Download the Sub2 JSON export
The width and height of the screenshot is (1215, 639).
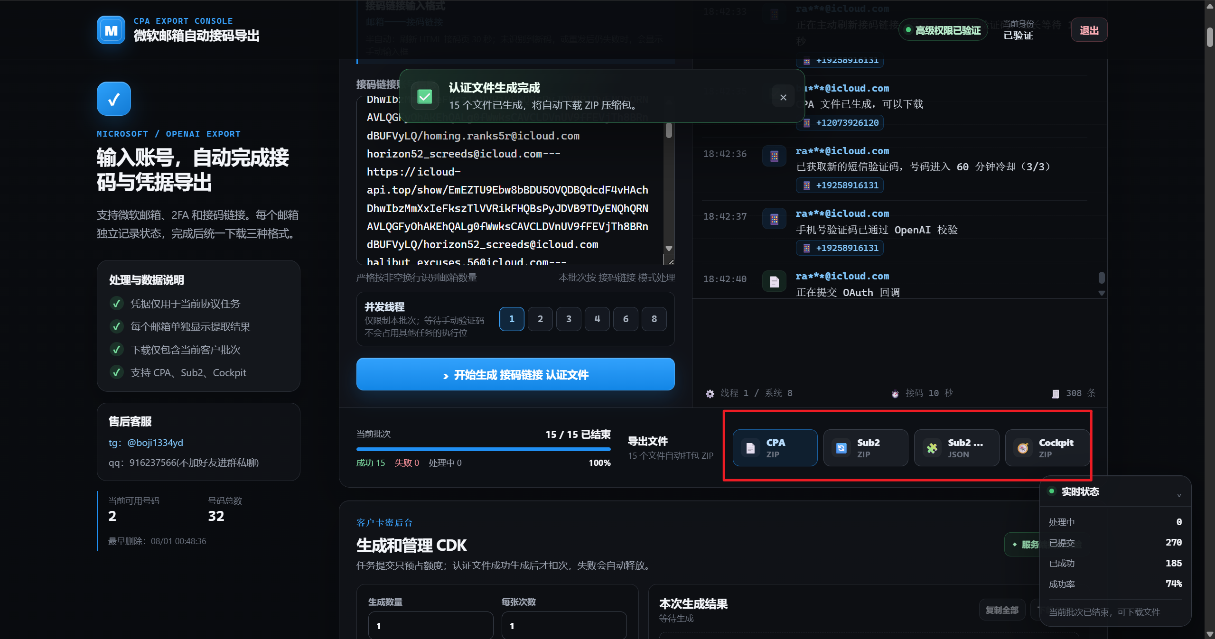956,448
